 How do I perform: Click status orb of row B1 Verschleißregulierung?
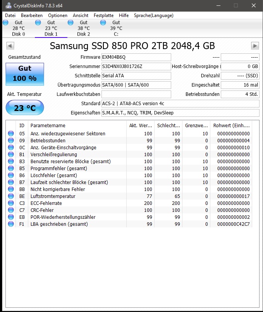coord(11,154)
